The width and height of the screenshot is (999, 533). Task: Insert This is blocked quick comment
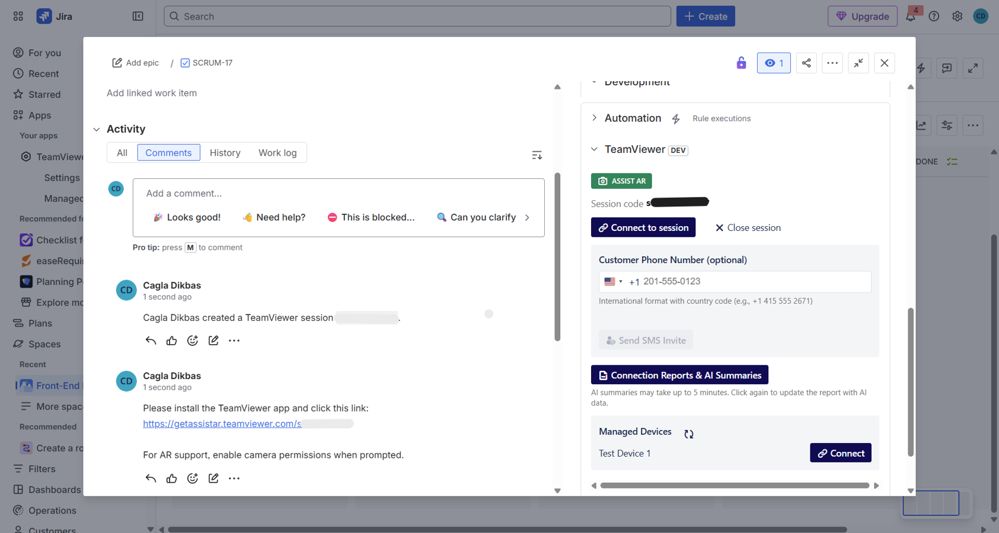click(371, 217)
